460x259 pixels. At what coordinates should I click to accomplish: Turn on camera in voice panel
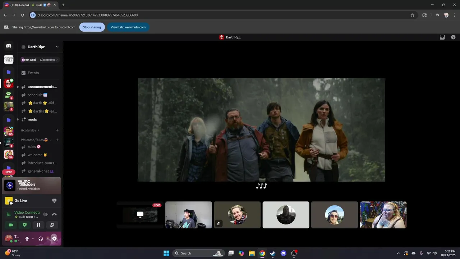point(11,225)
